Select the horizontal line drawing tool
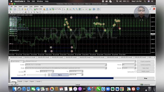Viewport: 164px width, 92px height. click(x=20, y=12)
